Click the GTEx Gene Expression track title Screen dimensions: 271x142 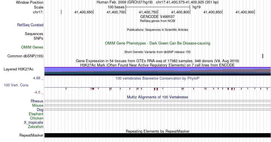tap(157, 61)
